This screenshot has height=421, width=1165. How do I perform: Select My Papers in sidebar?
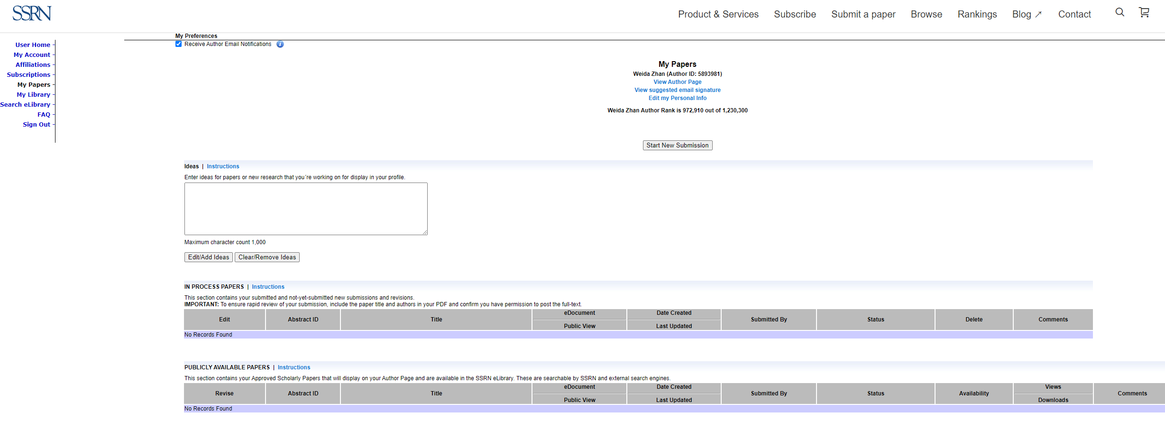pos(34,85)
